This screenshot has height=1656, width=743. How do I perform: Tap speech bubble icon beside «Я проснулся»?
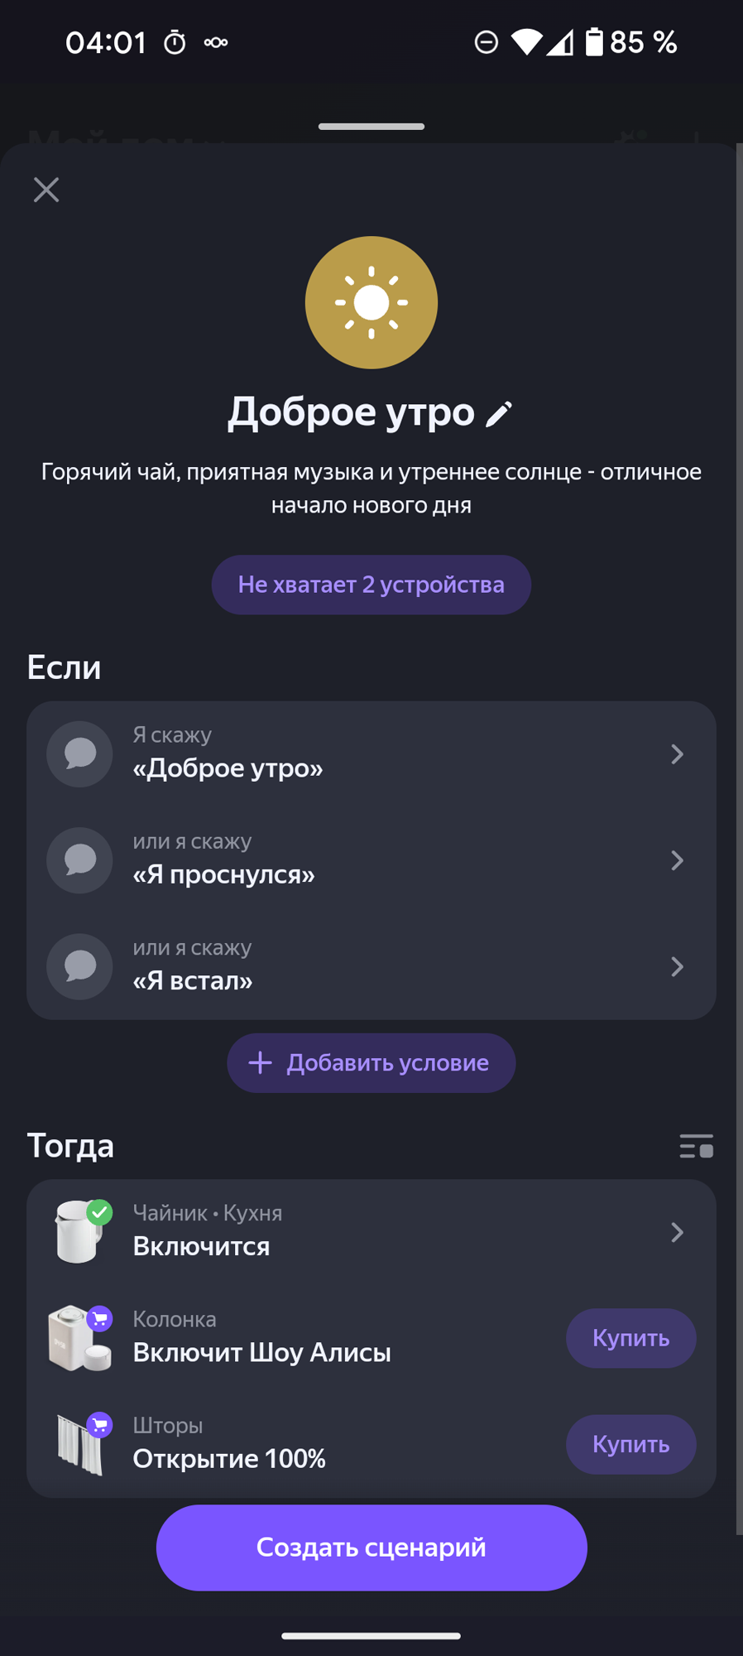[79, 860]
